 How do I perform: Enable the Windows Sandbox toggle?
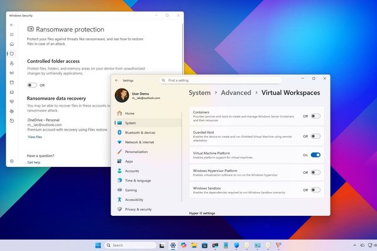click(315, 190)
